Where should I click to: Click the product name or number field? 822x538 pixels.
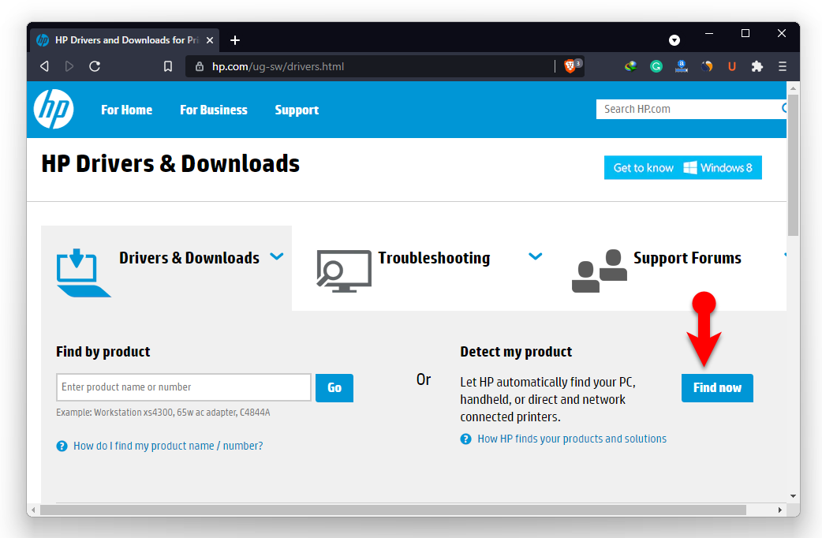(184, 387)
